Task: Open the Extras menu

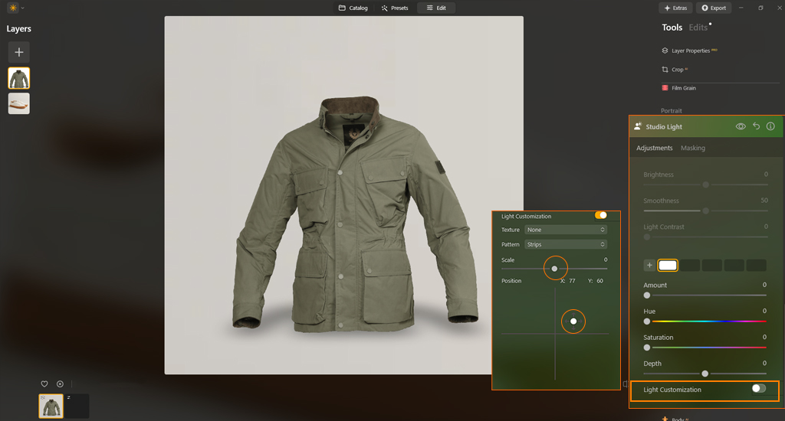Action: tap(675, 8)
